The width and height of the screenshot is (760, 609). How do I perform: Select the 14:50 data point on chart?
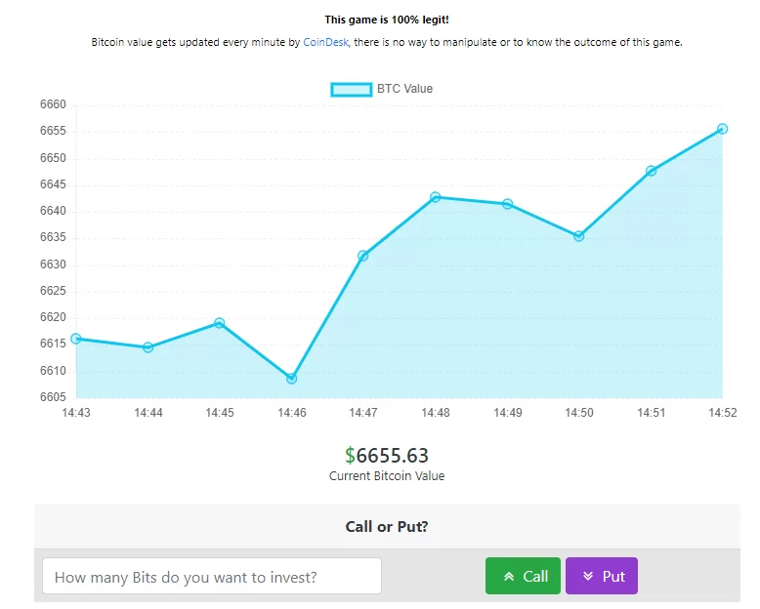(578, 236)
